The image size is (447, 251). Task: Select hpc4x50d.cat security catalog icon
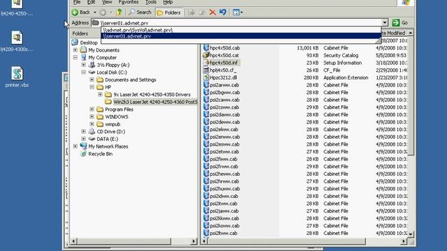coord(206,55)
